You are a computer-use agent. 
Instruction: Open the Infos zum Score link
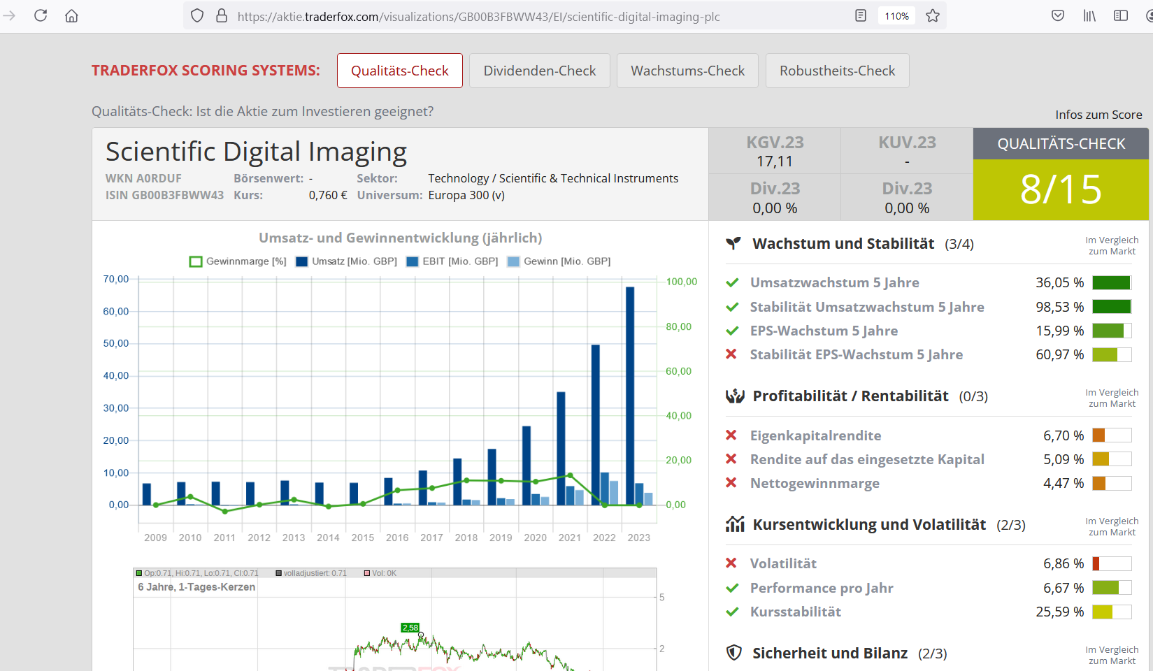click(1098, 115)
